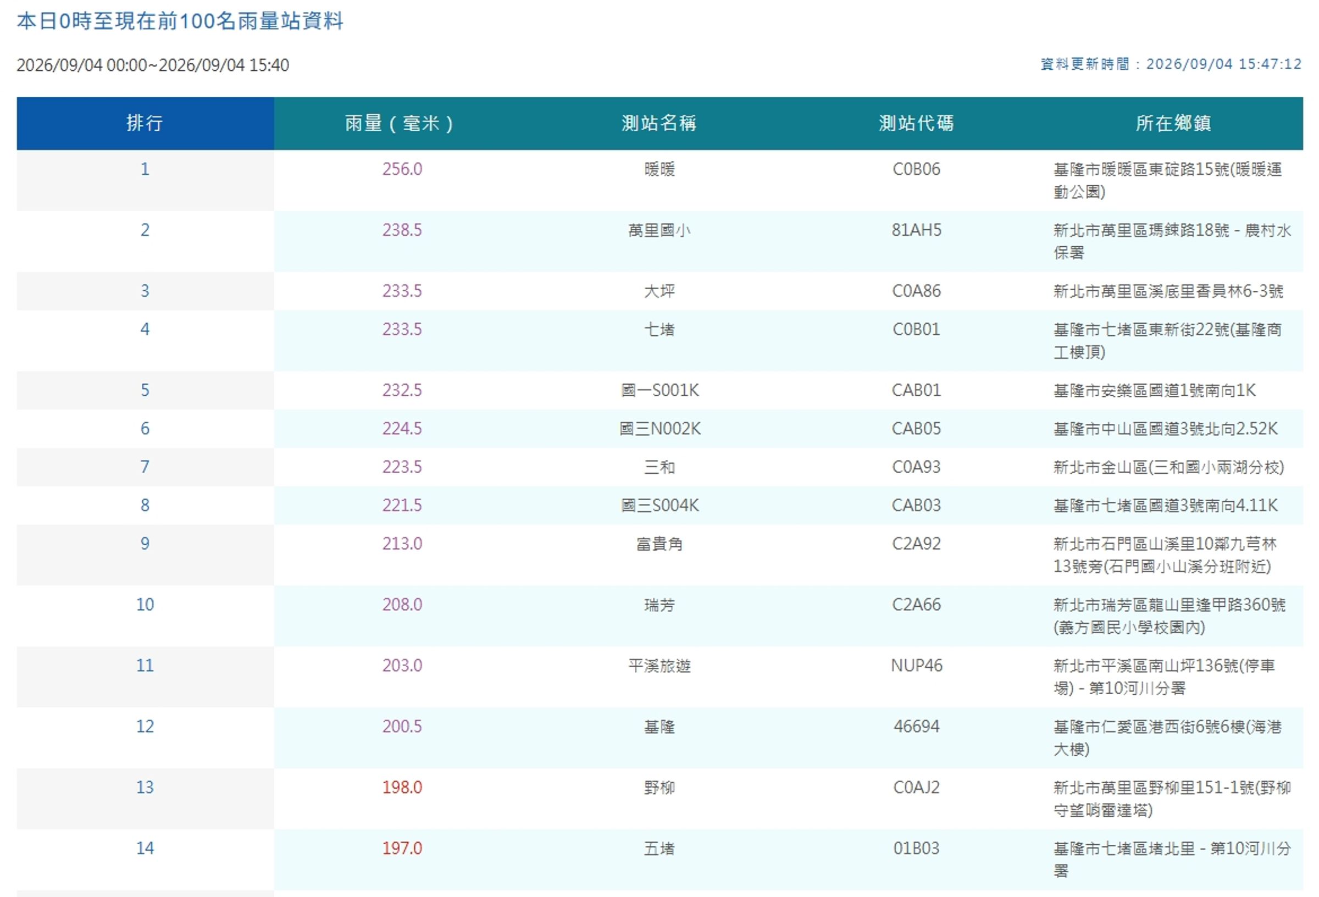The image size is (1319, 897).
Task: Click station code C2A66 for 瑞芳
Action: point(916,605)
